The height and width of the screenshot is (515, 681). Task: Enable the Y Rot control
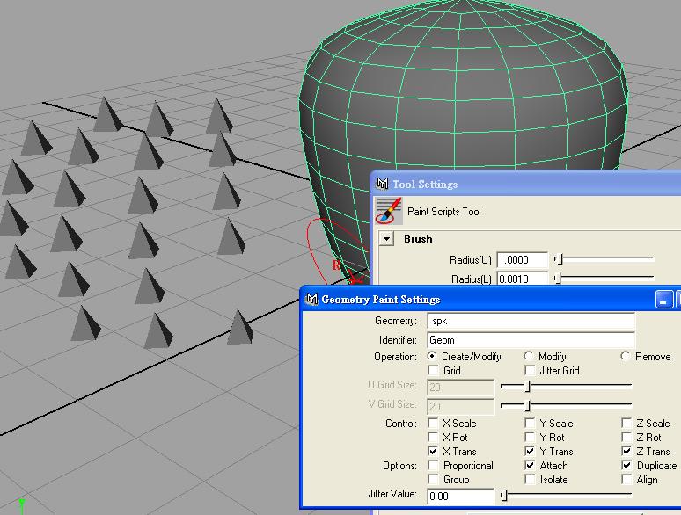530,437
